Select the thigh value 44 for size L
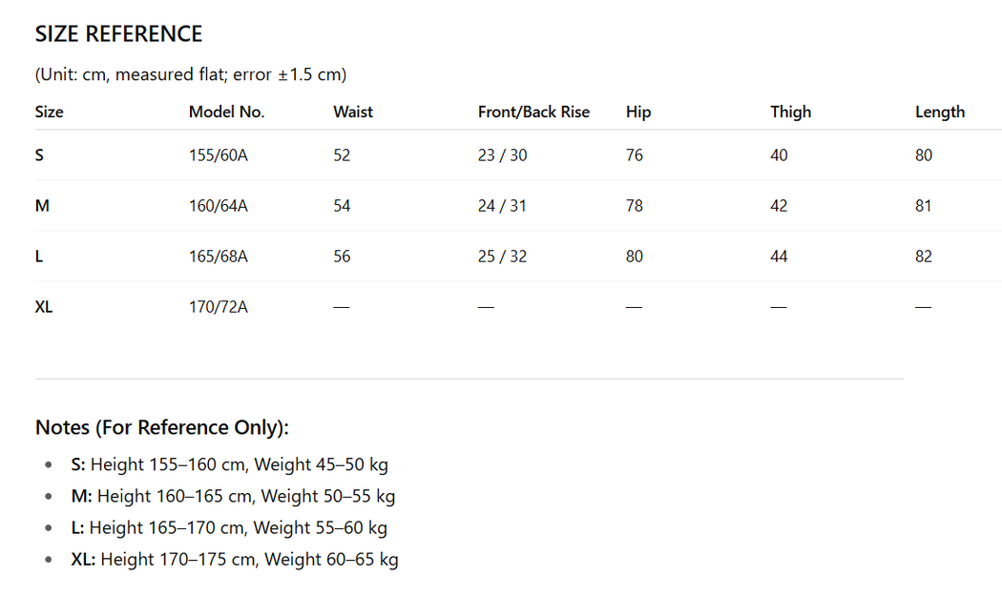Viewport: 1002px width, 596px height. tap(779, 257)
